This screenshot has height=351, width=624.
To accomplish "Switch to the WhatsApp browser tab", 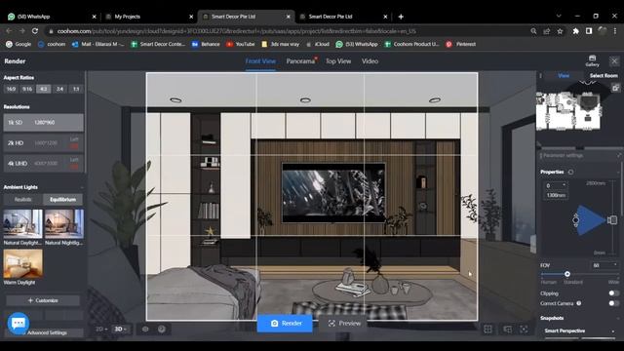I will [x=52, y=17].
